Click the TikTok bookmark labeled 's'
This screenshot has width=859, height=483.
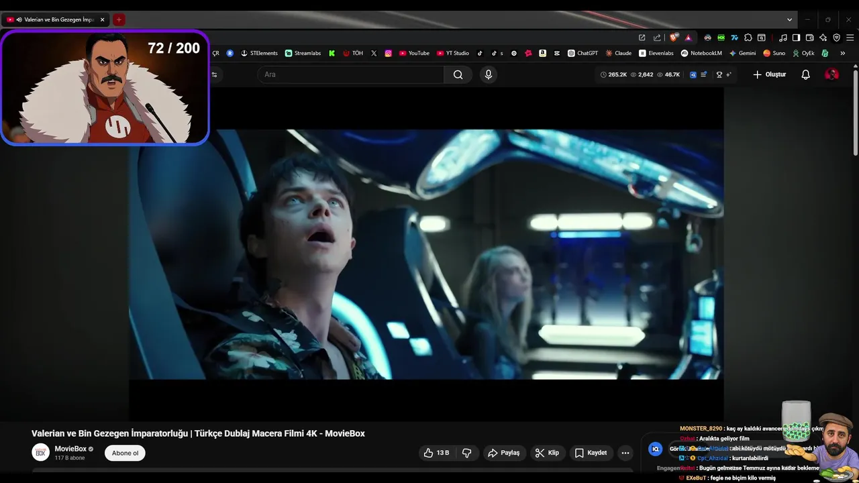click(497, 53)
